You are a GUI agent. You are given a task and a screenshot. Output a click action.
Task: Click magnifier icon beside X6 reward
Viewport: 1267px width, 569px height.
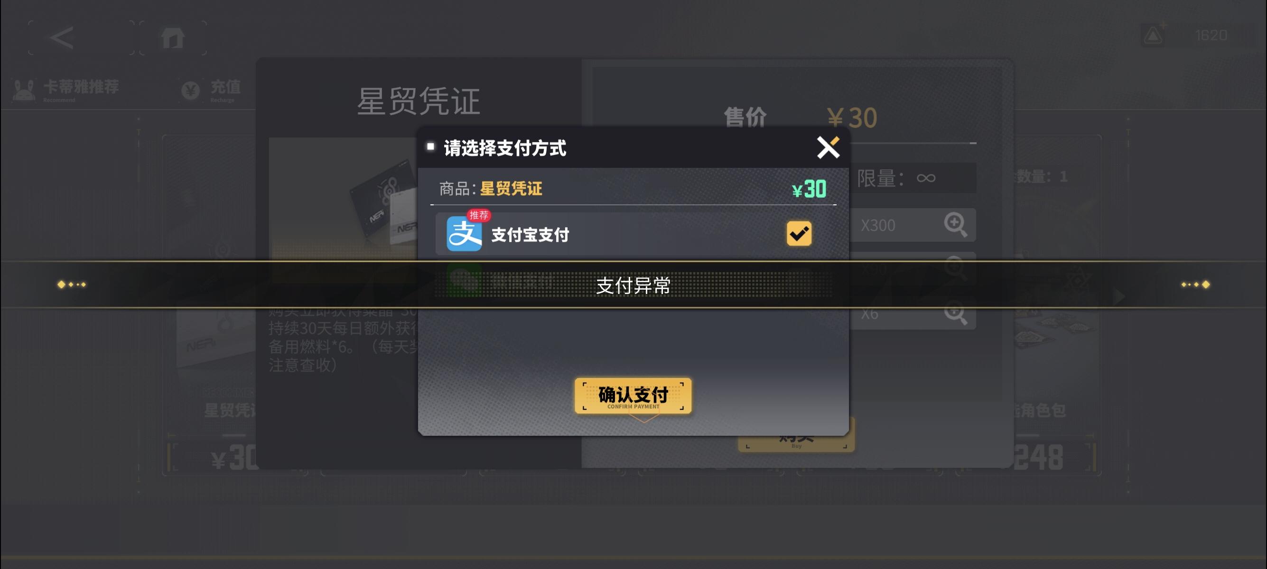pos(955,313)
